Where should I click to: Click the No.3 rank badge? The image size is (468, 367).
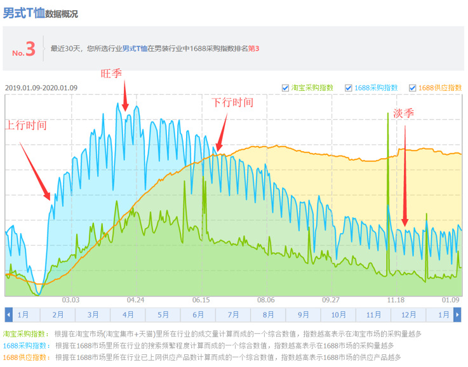pyautogui.click(x=24, y=50)
